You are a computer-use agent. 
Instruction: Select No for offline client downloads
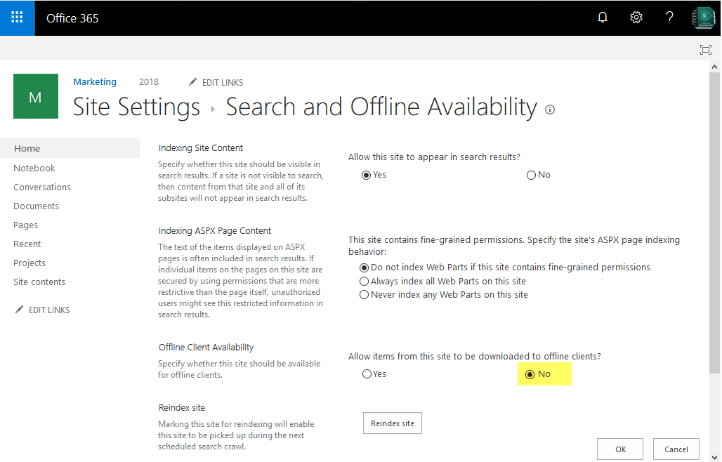coord(530,374)
